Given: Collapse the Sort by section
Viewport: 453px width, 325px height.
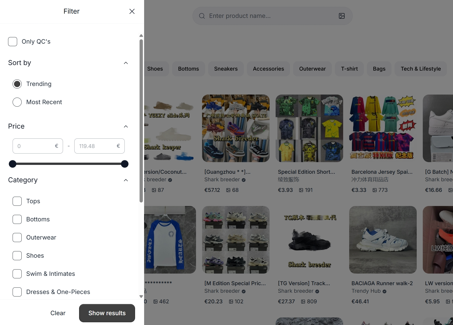Looking at the screenshot, I should (126, 63).
